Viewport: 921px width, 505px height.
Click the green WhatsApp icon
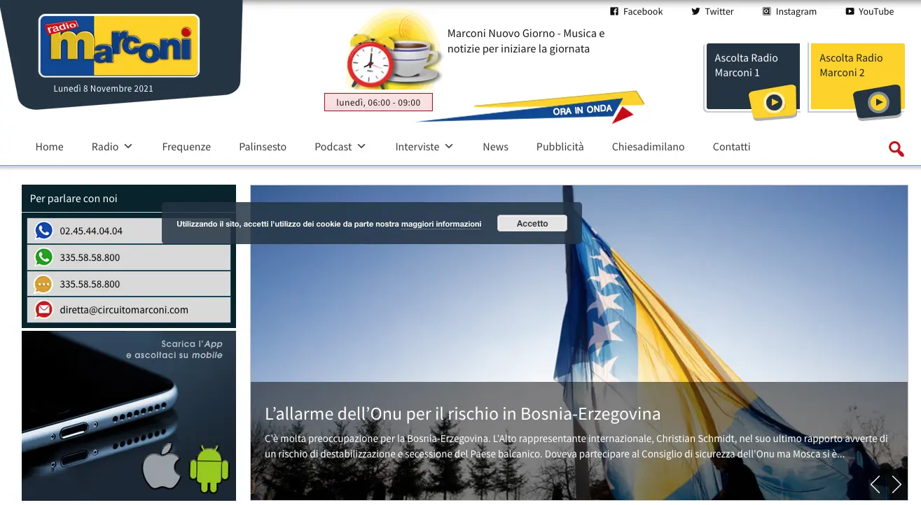43,257
